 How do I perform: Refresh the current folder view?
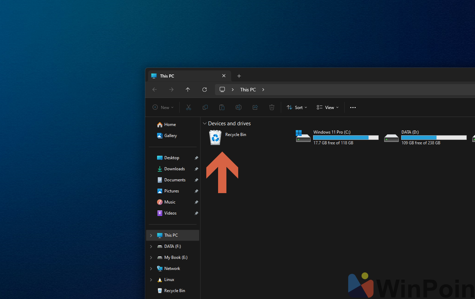click(x=205, y=90)
